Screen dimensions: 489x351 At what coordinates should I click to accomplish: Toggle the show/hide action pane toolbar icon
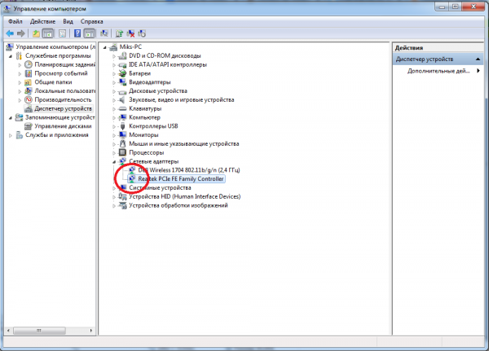[90, 33]
